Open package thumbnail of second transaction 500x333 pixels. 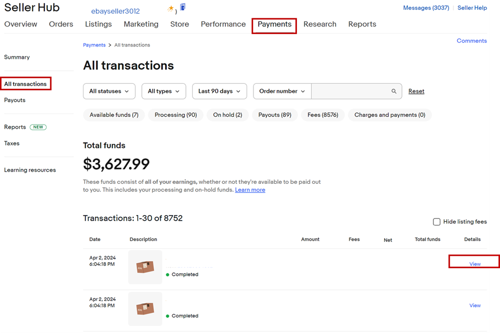(x=145, y=309)
